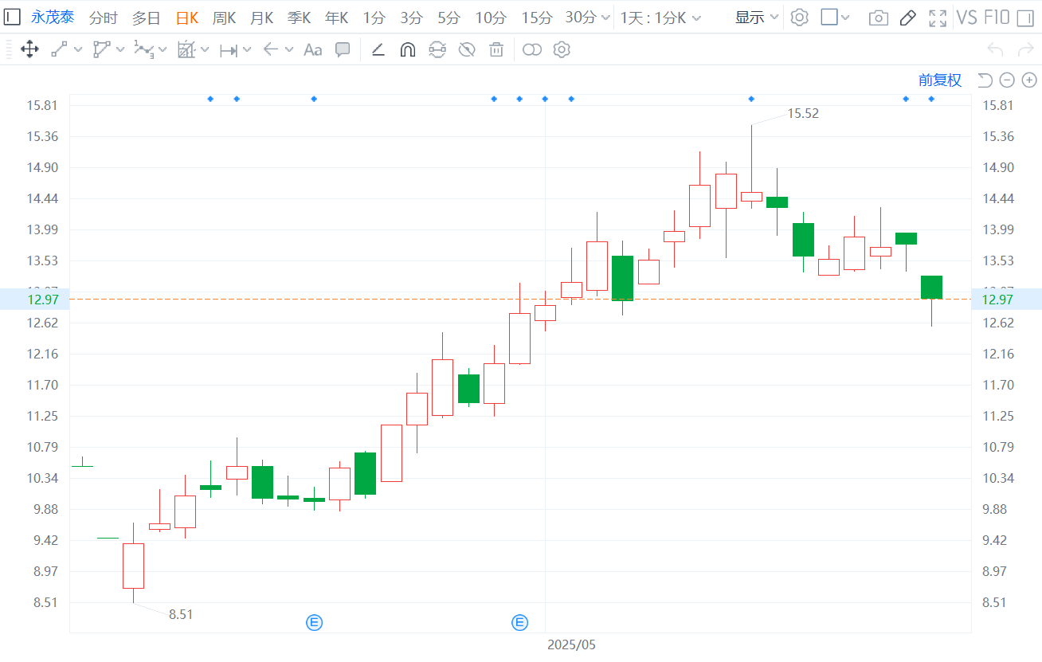Delete drawings with the trash icon

pos(496,50)
